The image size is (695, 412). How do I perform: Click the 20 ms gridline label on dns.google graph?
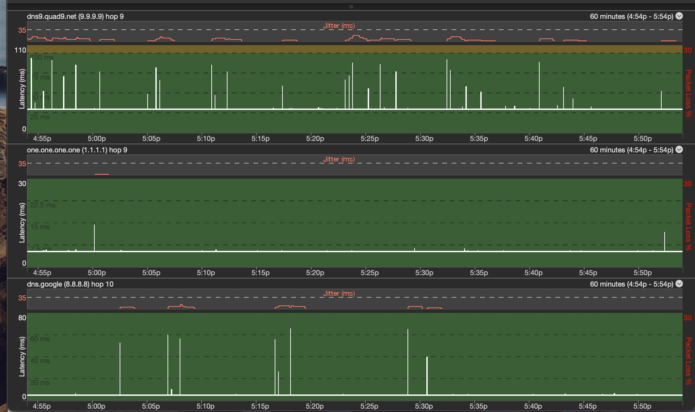(40, 383)
